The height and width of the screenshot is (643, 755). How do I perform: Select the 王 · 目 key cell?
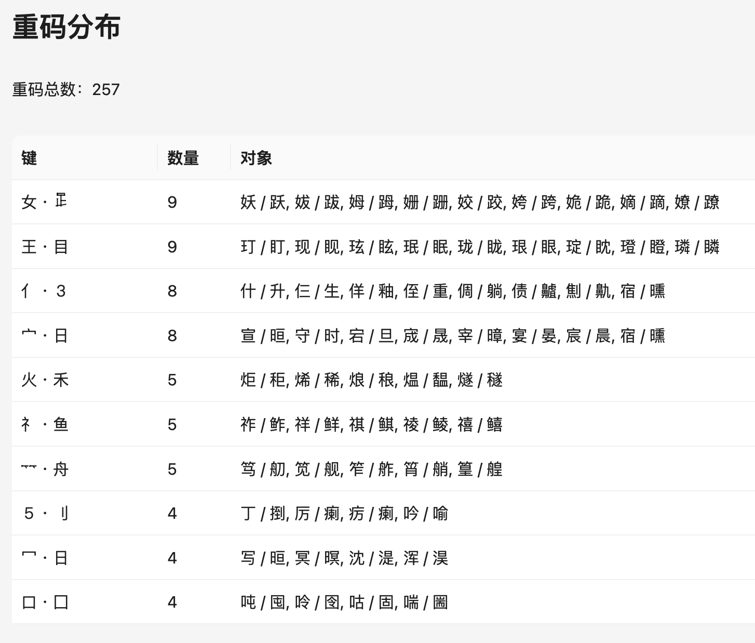pos(45,247)
